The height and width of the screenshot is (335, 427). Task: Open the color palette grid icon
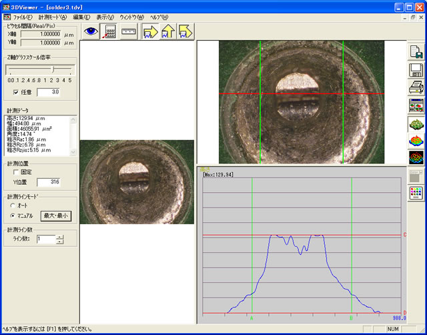416,192
